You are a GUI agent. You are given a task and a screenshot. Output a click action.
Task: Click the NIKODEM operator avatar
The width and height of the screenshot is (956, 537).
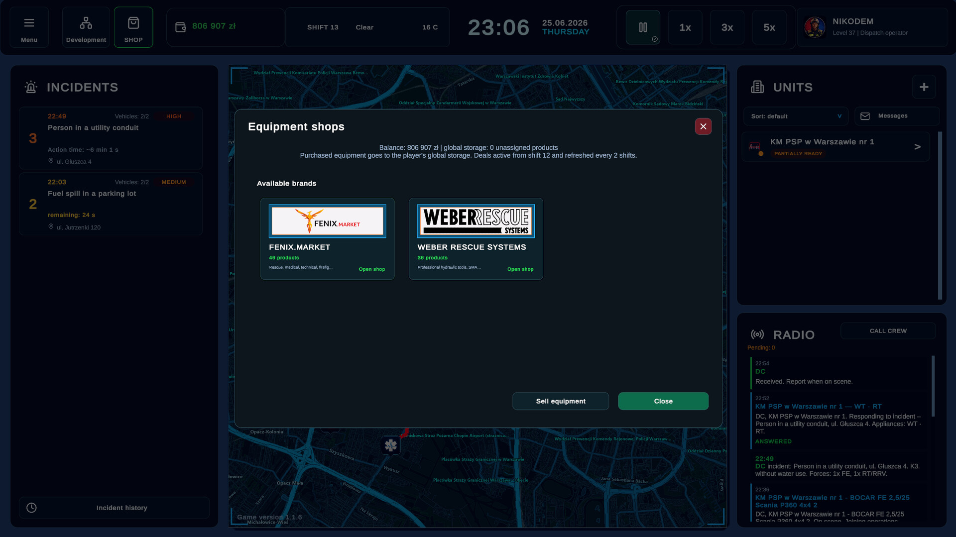coord(815,27)
